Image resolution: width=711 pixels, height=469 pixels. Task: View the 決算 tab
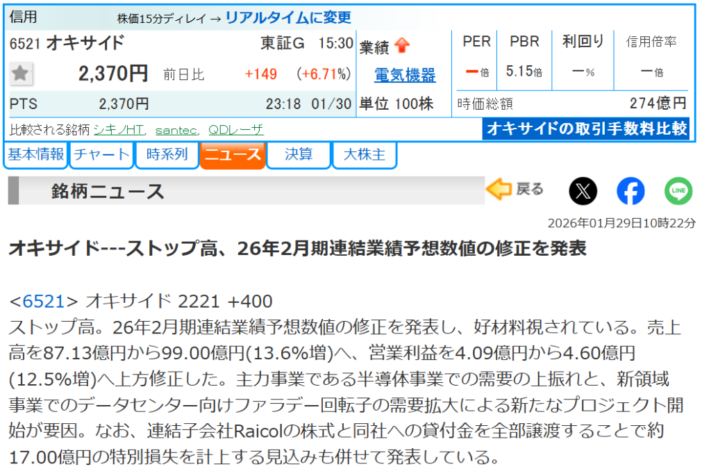pos(299,154)
